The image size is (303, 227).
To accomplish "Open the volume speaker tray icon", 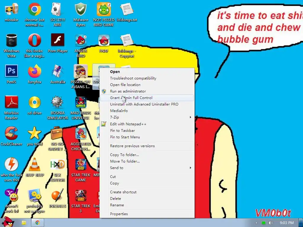I will click(270, 223).
